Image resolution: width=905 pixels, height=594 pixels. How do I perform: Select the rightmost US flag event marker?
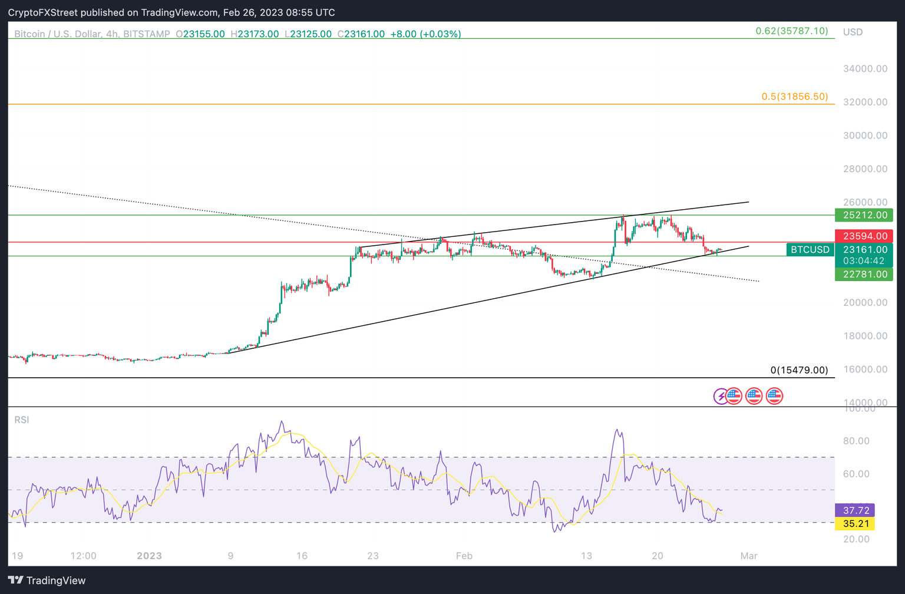click(774, 395)
